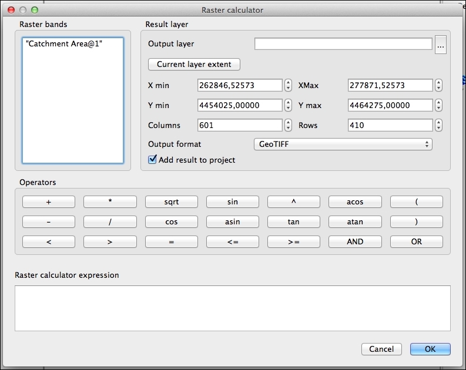Click the open parenthesis button
The image size is (466, 370).
click(416, 202)
